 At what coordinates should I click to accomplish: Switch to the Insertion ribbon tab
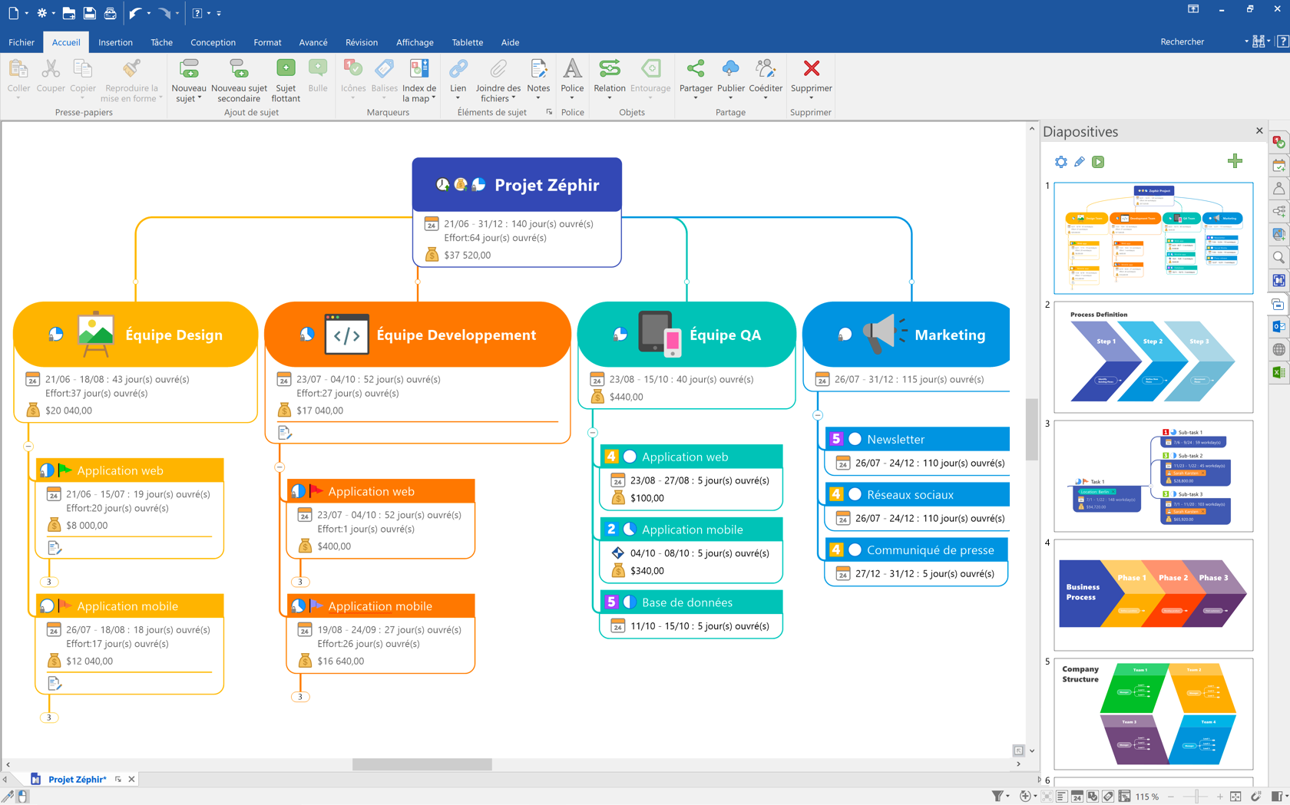[115, 42]
